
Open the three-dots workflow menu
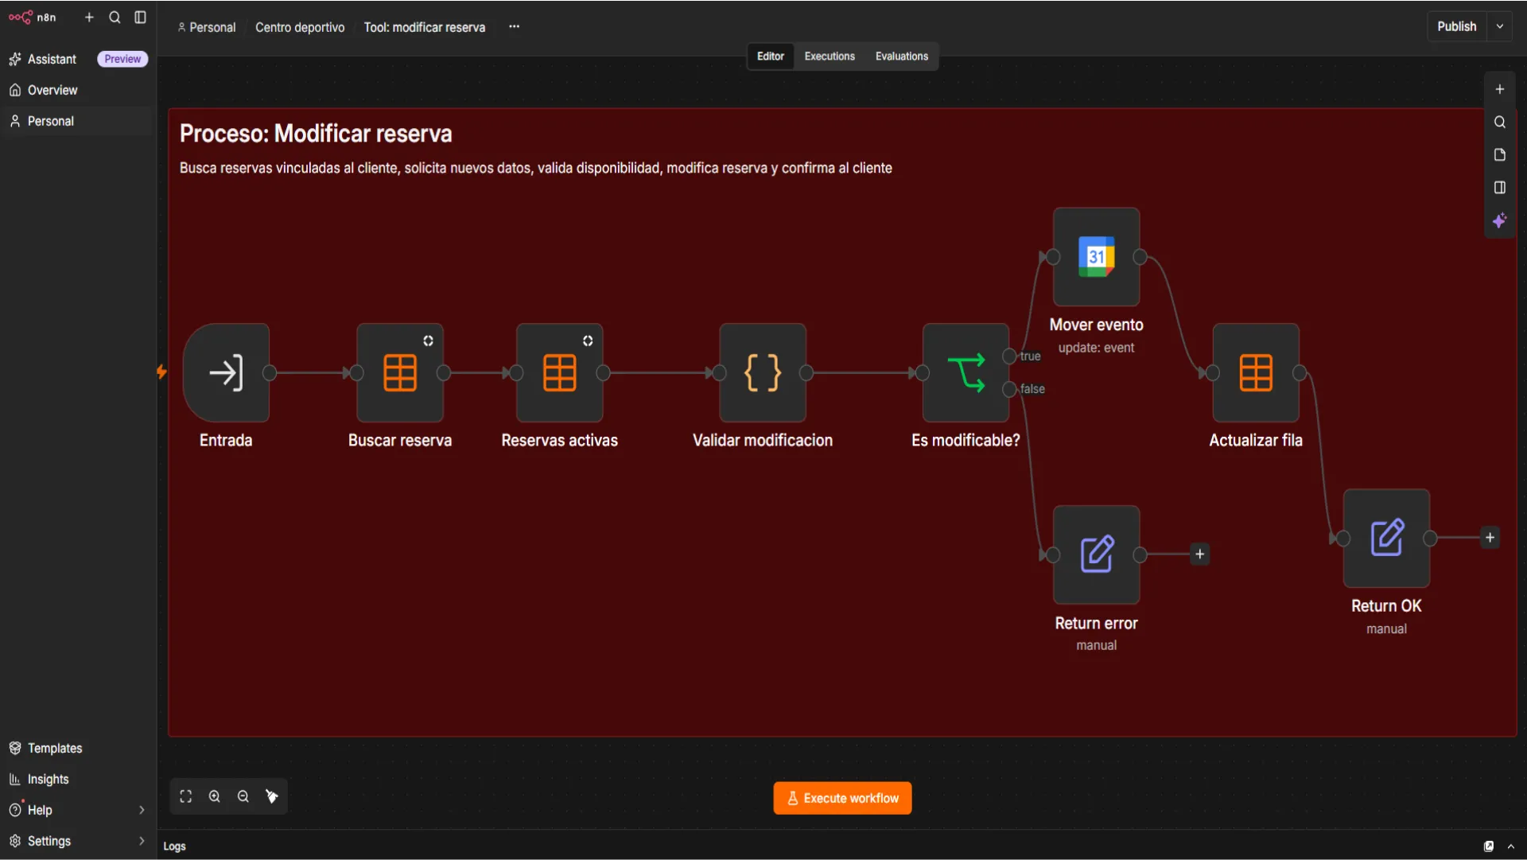515,26
